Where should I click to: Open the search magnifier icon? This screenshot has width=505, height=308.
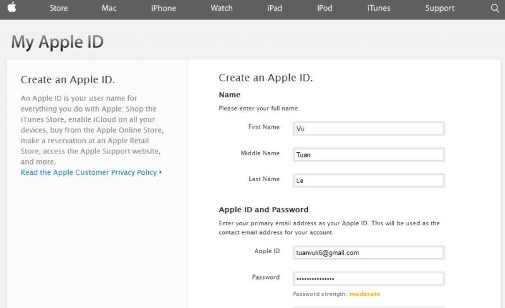pyautogui.click(x=495, y=8)
